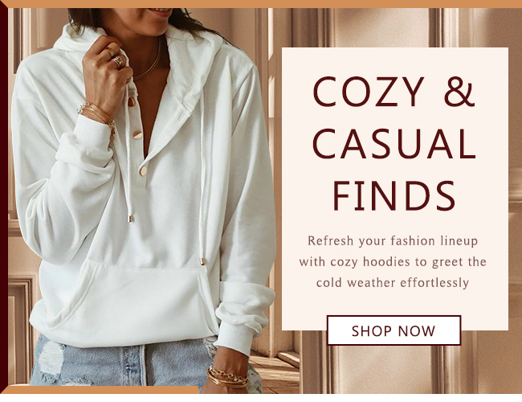Click the gold tip of the right drawstring

pos(202,260)
